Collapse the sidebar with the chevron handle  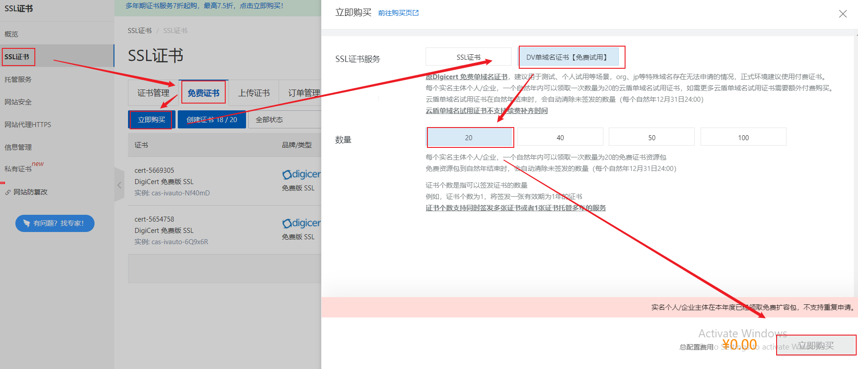pyautogui.click(x=119, y=184)
